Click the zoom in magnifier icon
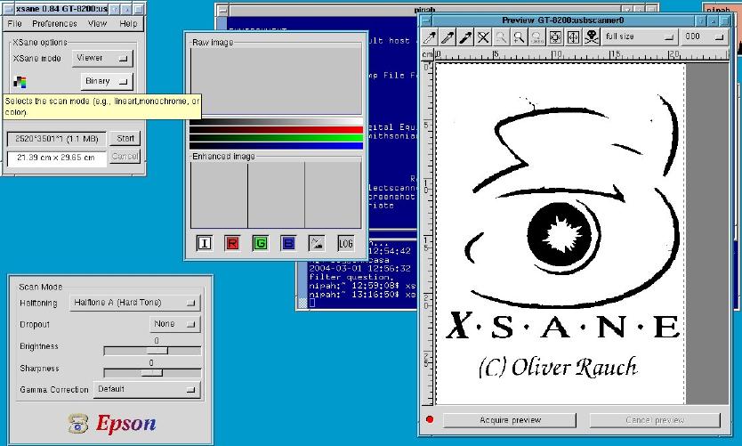This screenshot has width=742, height=446. pos(519,37)
